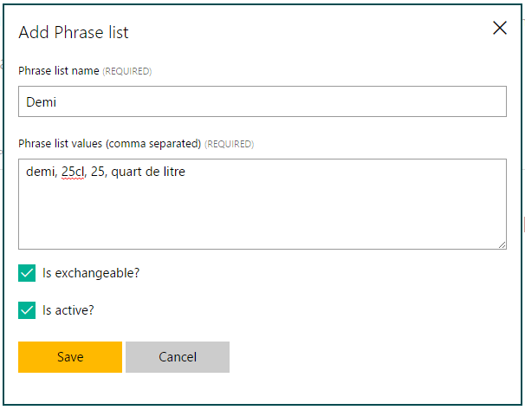Click the standalone 25 value in list
Image resolution: width=525 pixels, height=410 pixels.
pyautogui.click(x=98, y=172)
